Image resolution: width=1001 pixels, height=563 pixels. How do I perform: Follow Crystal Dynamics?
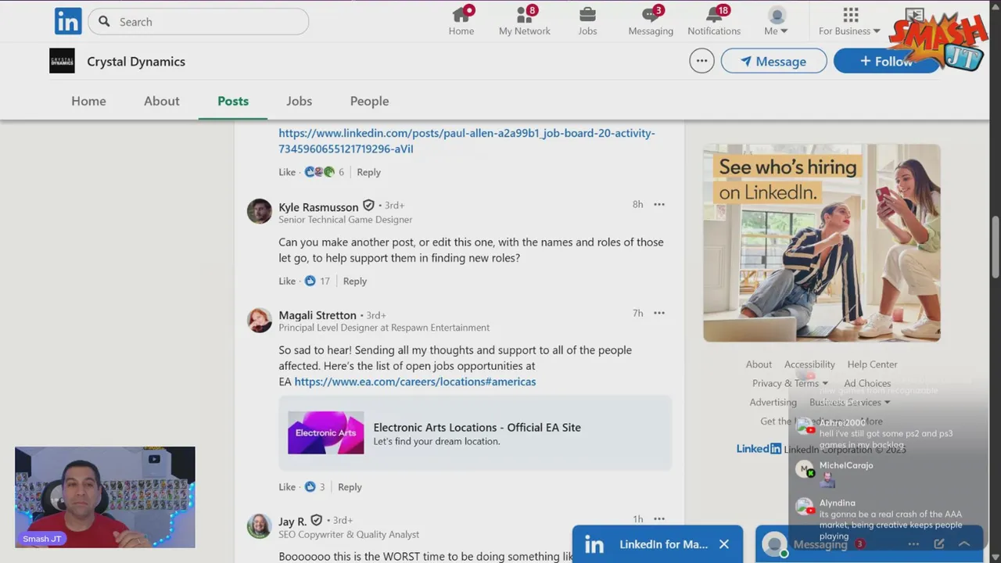tap(886, 61)
